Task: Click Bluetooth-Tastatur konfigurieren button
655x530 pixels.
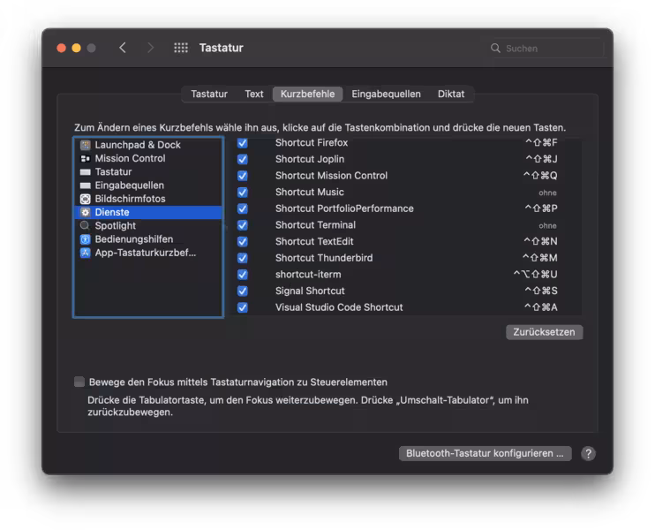Action: click(x=485, y=453)
